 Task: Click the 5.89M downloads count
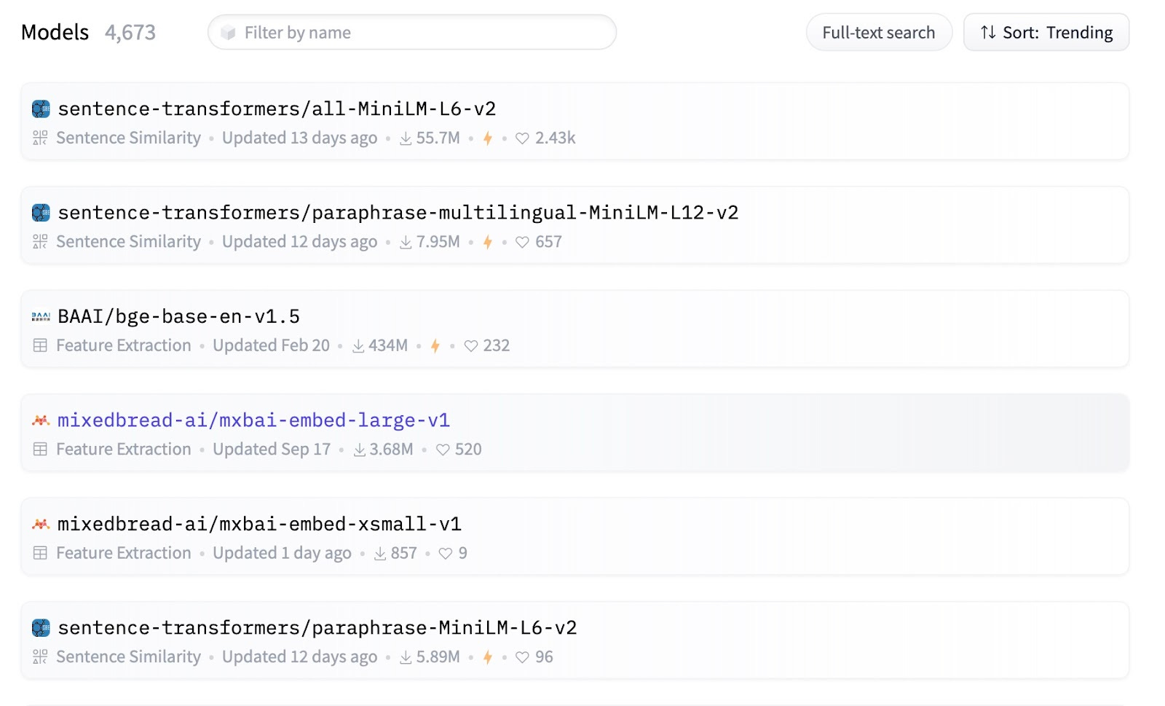pos(438,657)
